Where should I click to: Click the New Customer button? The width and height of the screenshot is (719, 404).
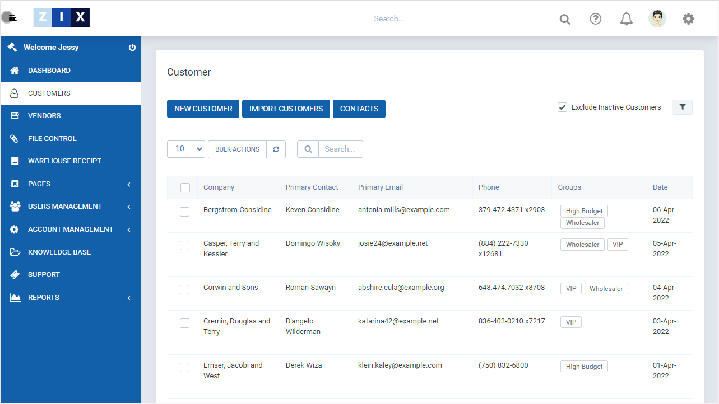click(203, 109)
